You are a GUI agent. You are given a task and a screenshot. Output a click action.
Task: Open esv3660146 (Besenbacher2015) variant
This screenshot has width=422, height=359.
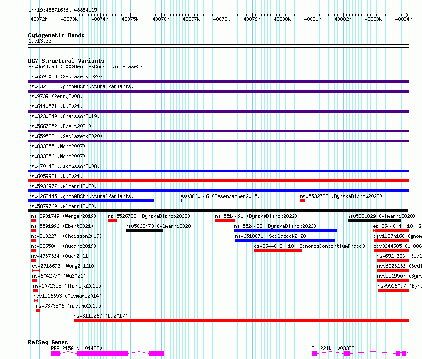click(x=220, y=196)
